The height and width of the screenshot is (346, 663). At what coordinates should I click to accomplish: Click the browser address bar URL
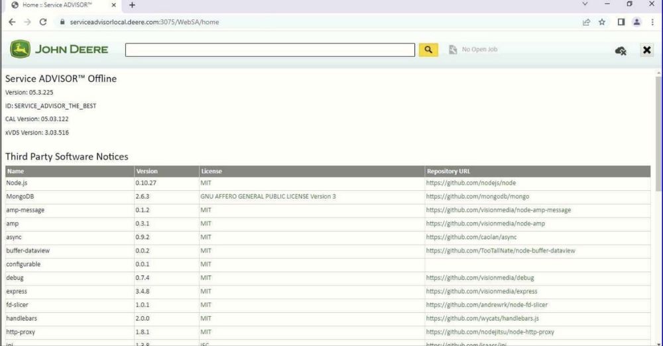click(145, 22)
